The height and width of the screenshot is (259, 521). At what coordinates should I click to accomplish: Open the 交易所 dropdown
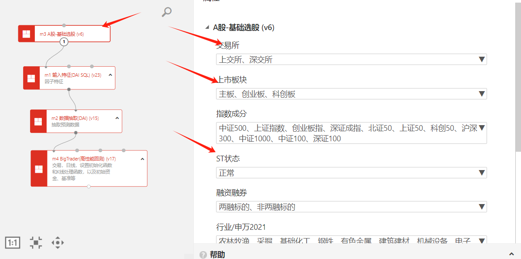[351, 59]
